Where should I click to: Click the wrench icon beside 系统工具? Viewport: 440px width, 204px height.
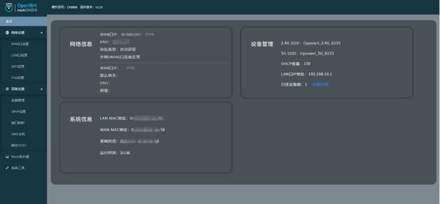pyautogui.click(x=7, y=168)
